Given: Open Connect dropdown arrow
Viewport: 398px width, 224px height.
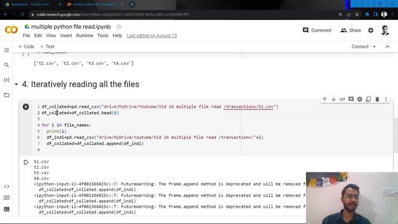Looking at the screenshot, I should (374, 47).
